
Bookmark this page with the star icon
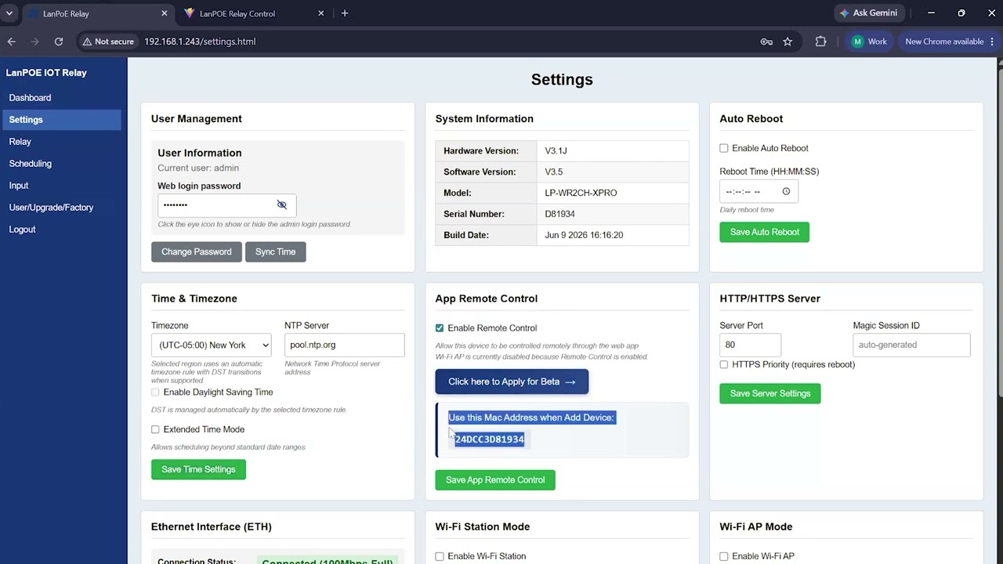point(788,42)
